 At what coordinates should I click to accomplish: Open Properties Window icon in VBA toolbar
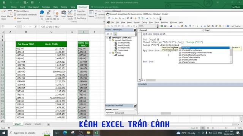tap(216, 26)
